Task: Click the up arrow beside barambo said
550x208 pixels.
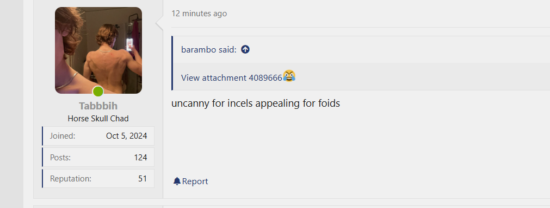Action: click(x=245, y=49)
